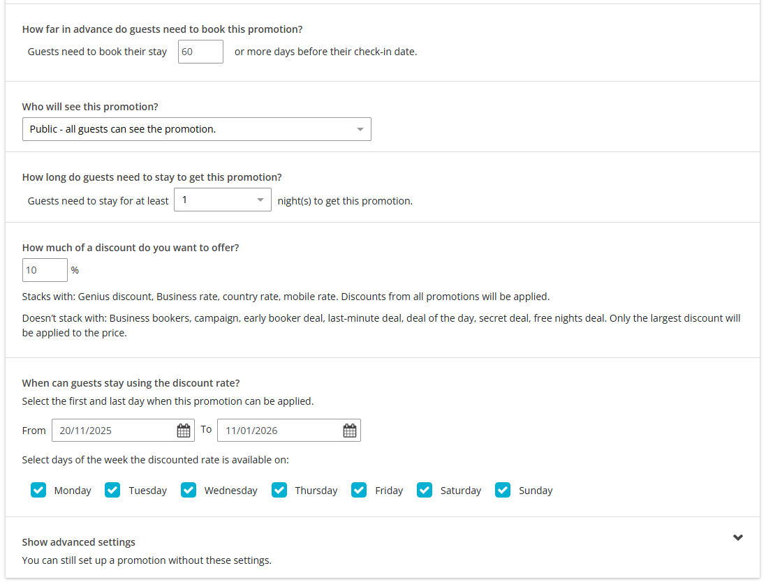Click the To date input field
The height and width of the screenshot is (582, 766).
point(279,431)
